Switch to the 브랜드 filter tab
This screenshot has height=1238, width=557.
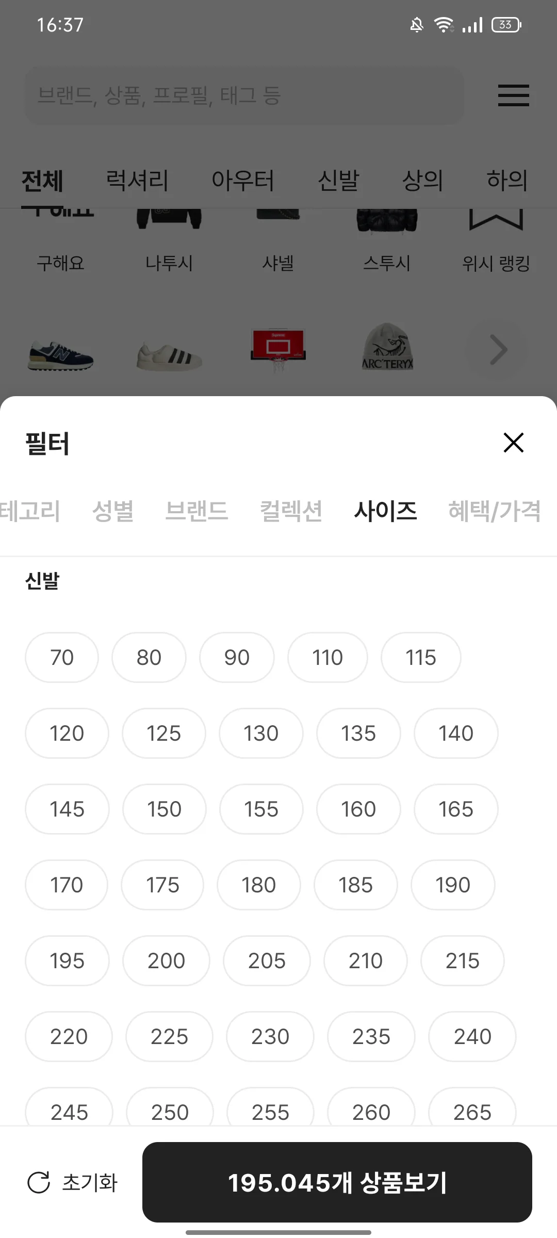point(196,511)
